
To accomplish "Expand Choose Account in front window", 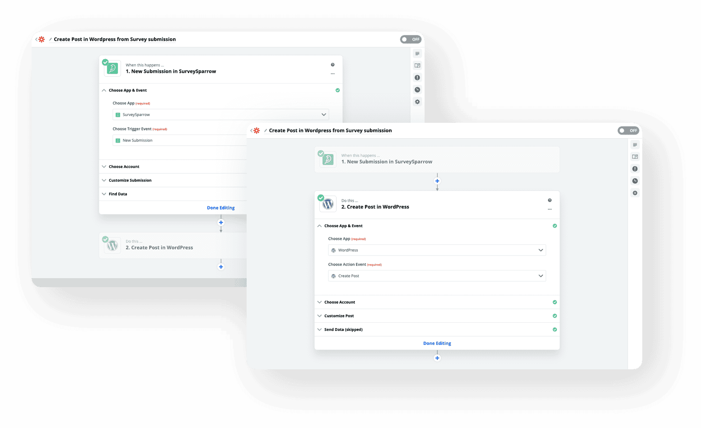I will click(437, 302).
